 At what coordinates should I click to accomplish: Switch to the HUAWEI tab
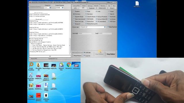96,6
